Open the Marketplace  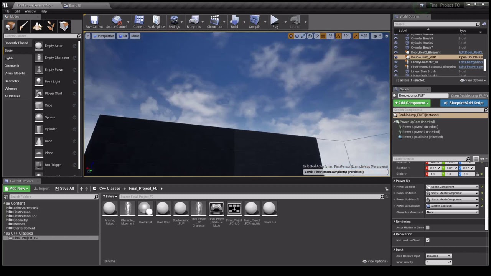156,22
